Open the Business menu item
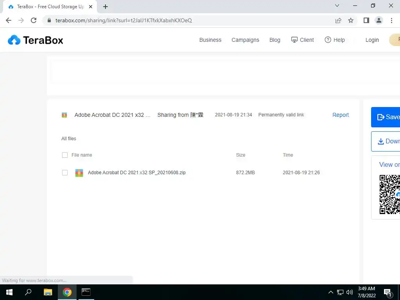400x300 pixels. pos(210,40)
